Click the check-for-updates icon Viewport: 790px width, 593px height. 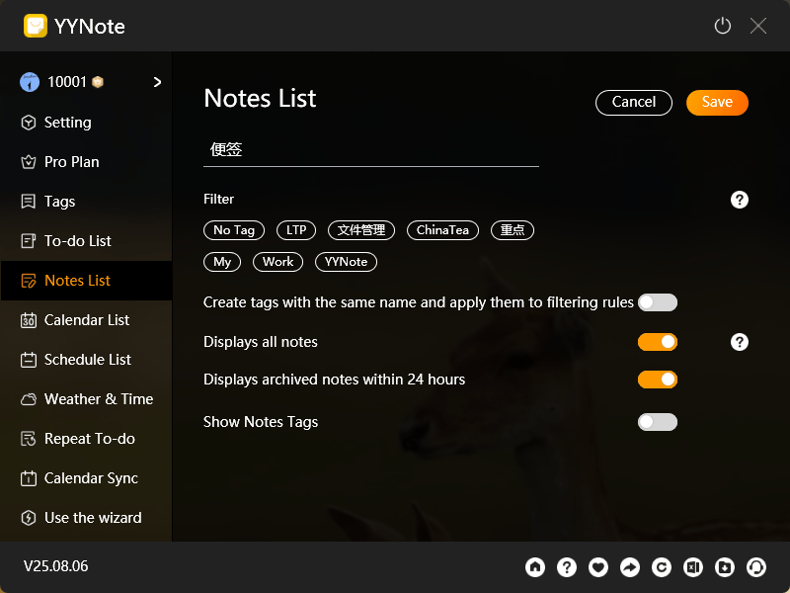(x=662, y=567)
